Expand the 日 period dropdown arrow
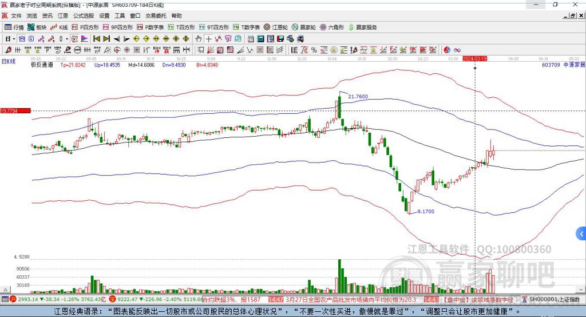 (14, 39)
